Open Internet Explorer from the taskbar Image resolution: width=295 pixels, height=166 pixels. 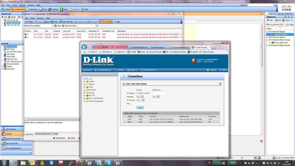(x=13, y=163)
